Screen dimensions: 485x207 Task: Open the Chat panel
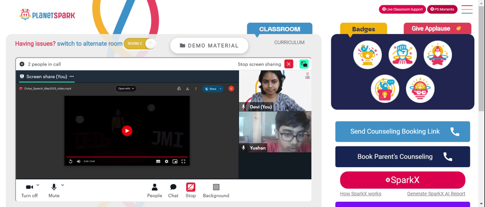coord(173,191)
